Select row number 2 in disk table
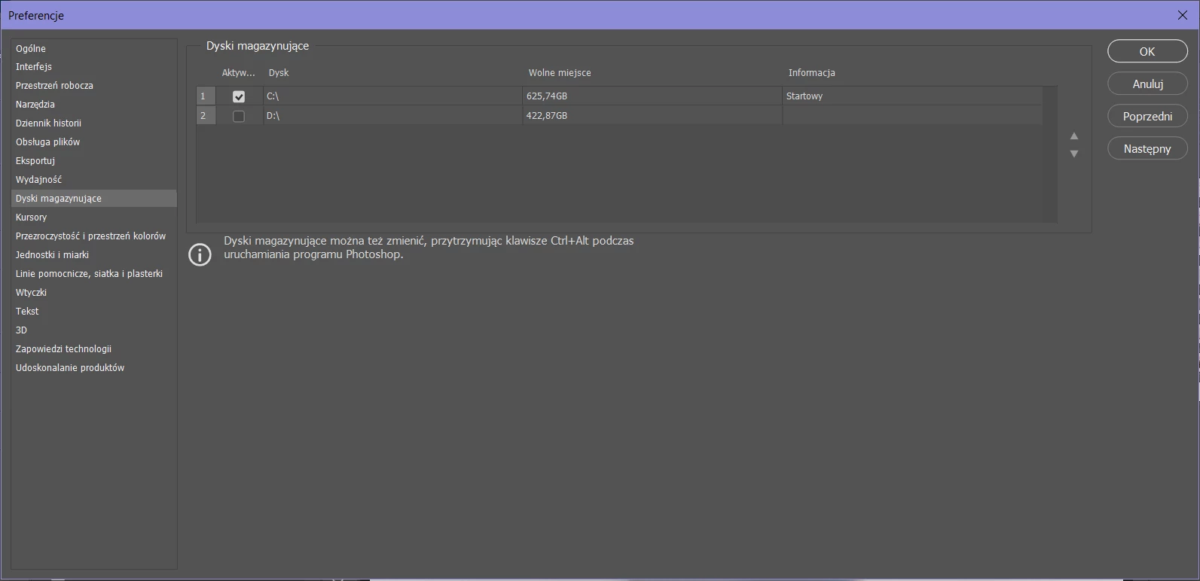The width and height of the screenshot is (1200, 581). tap(206, 116)
